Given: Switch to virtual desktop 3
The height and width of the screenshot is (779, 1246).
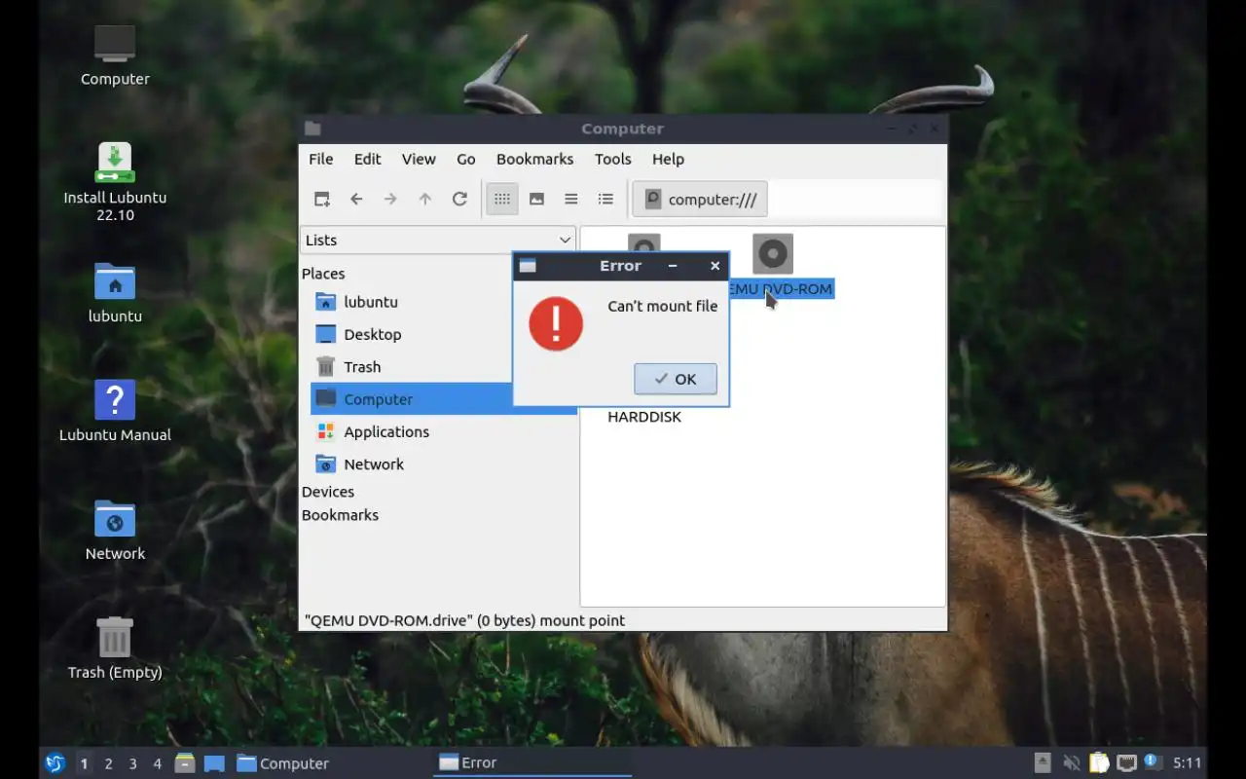Looking at the screenshot, I should 132,763.
